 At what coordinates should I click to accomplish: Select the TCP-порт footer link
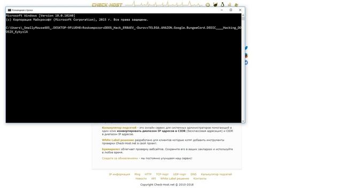click(x=162, y=174)
